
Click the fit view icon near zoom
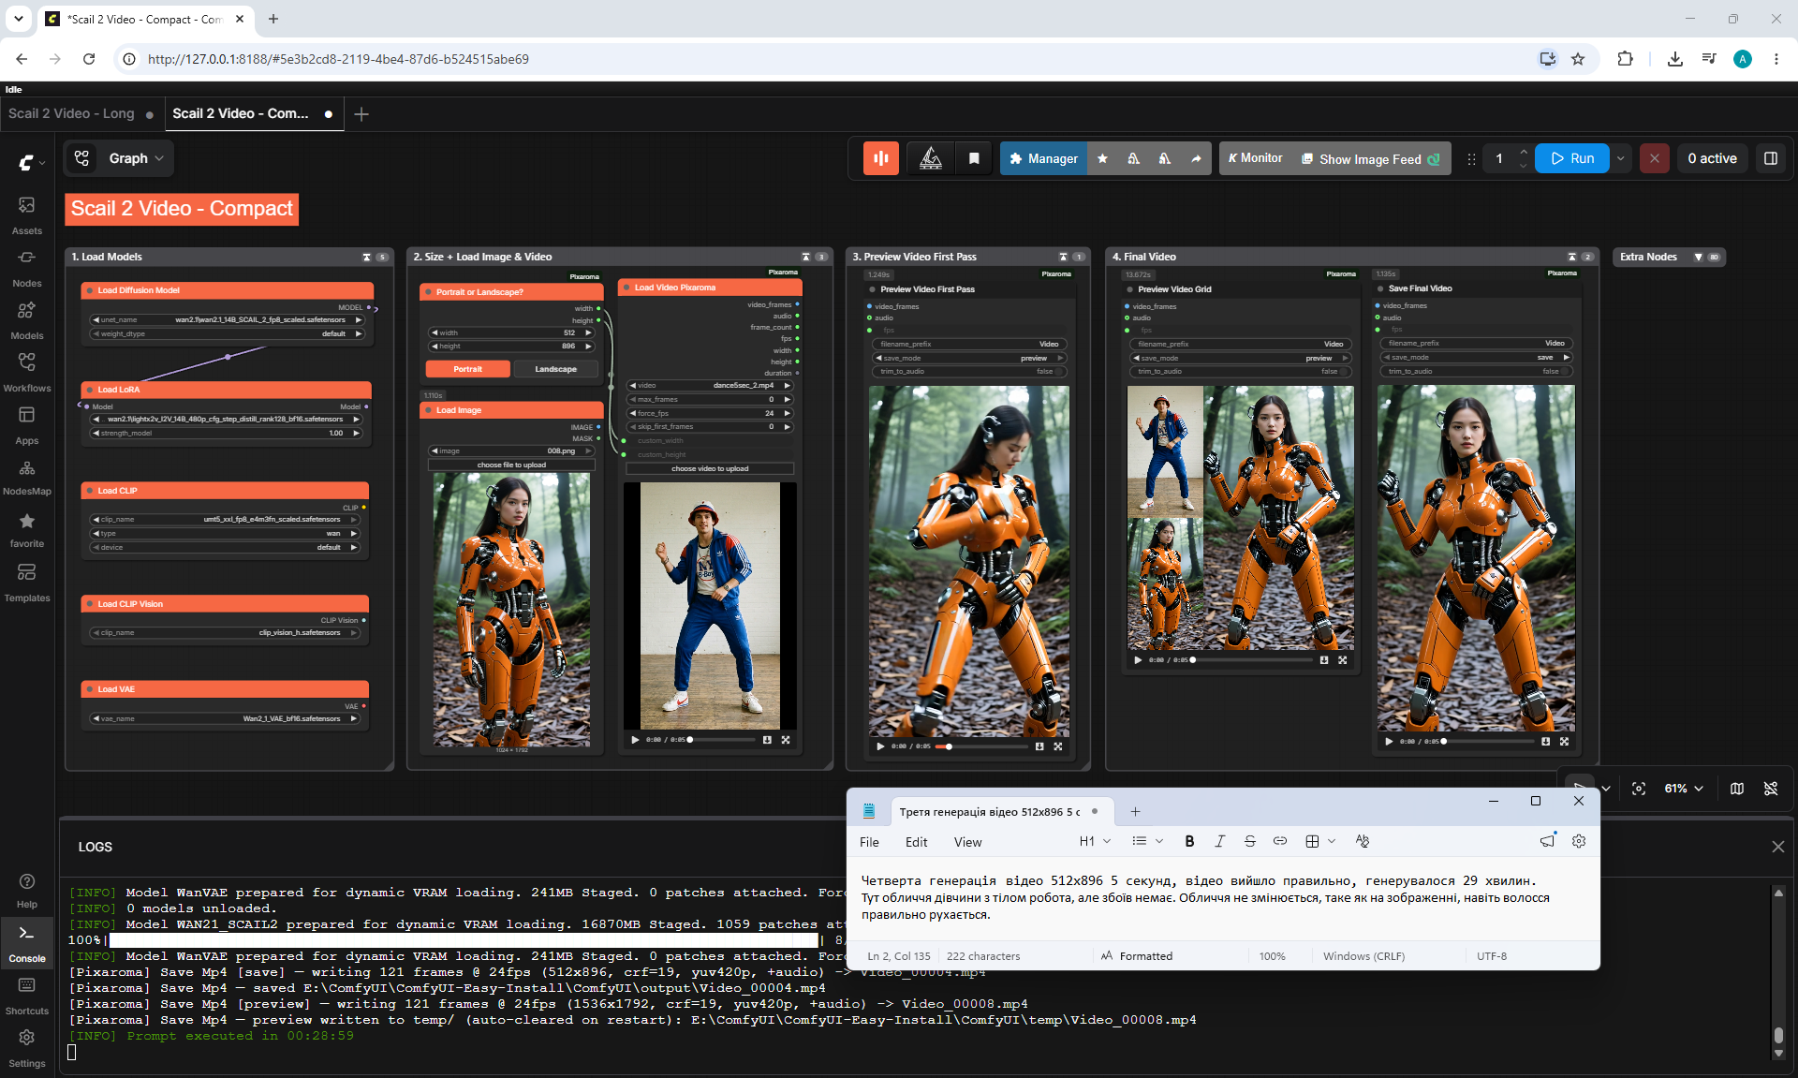tap(1639, 789)
